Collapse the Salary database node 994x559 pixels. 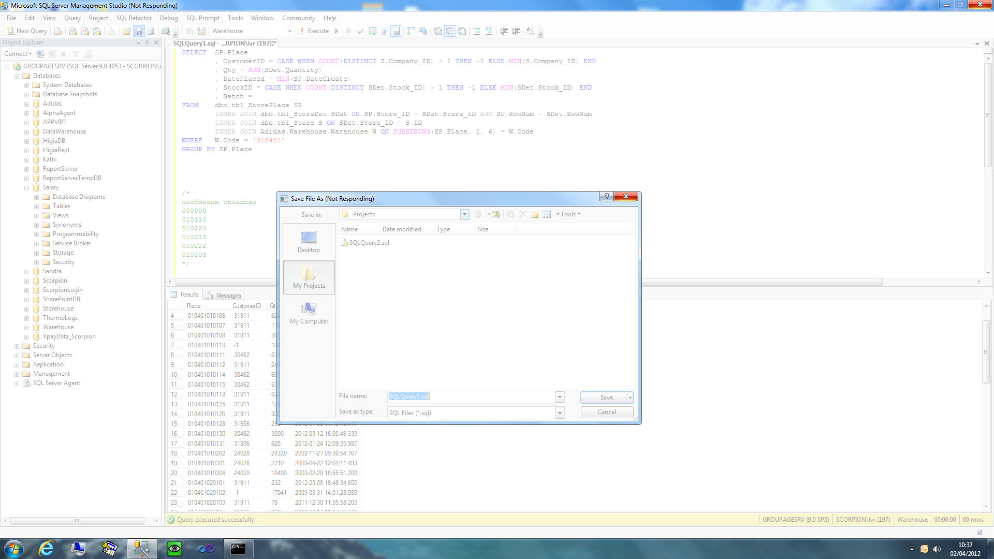[x=26, y=188]
